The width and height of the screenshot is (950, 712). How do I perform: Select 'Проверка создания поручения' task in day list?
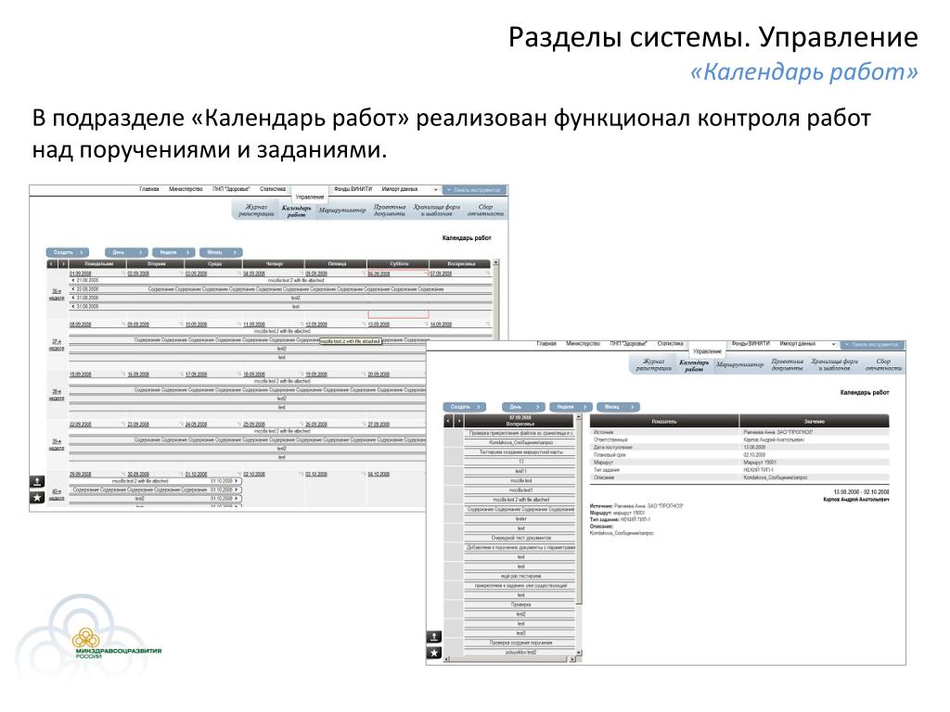(520, 642)
